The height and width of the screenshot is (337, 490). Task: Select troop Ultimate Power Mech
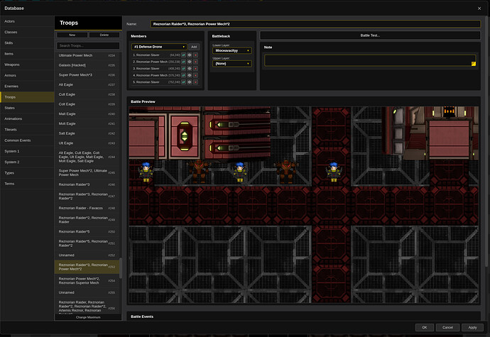[87, 55]
